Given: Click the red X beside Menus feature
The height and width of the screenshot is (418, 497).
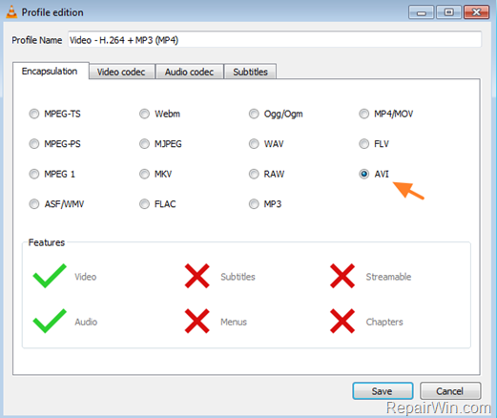Looking at the screenshot, I should tap(197, 321).
